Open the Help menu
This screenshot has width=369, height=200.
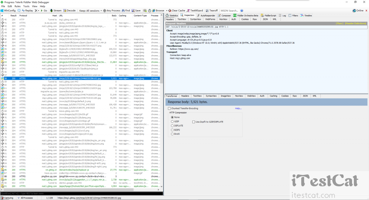(x=43, y=6)
